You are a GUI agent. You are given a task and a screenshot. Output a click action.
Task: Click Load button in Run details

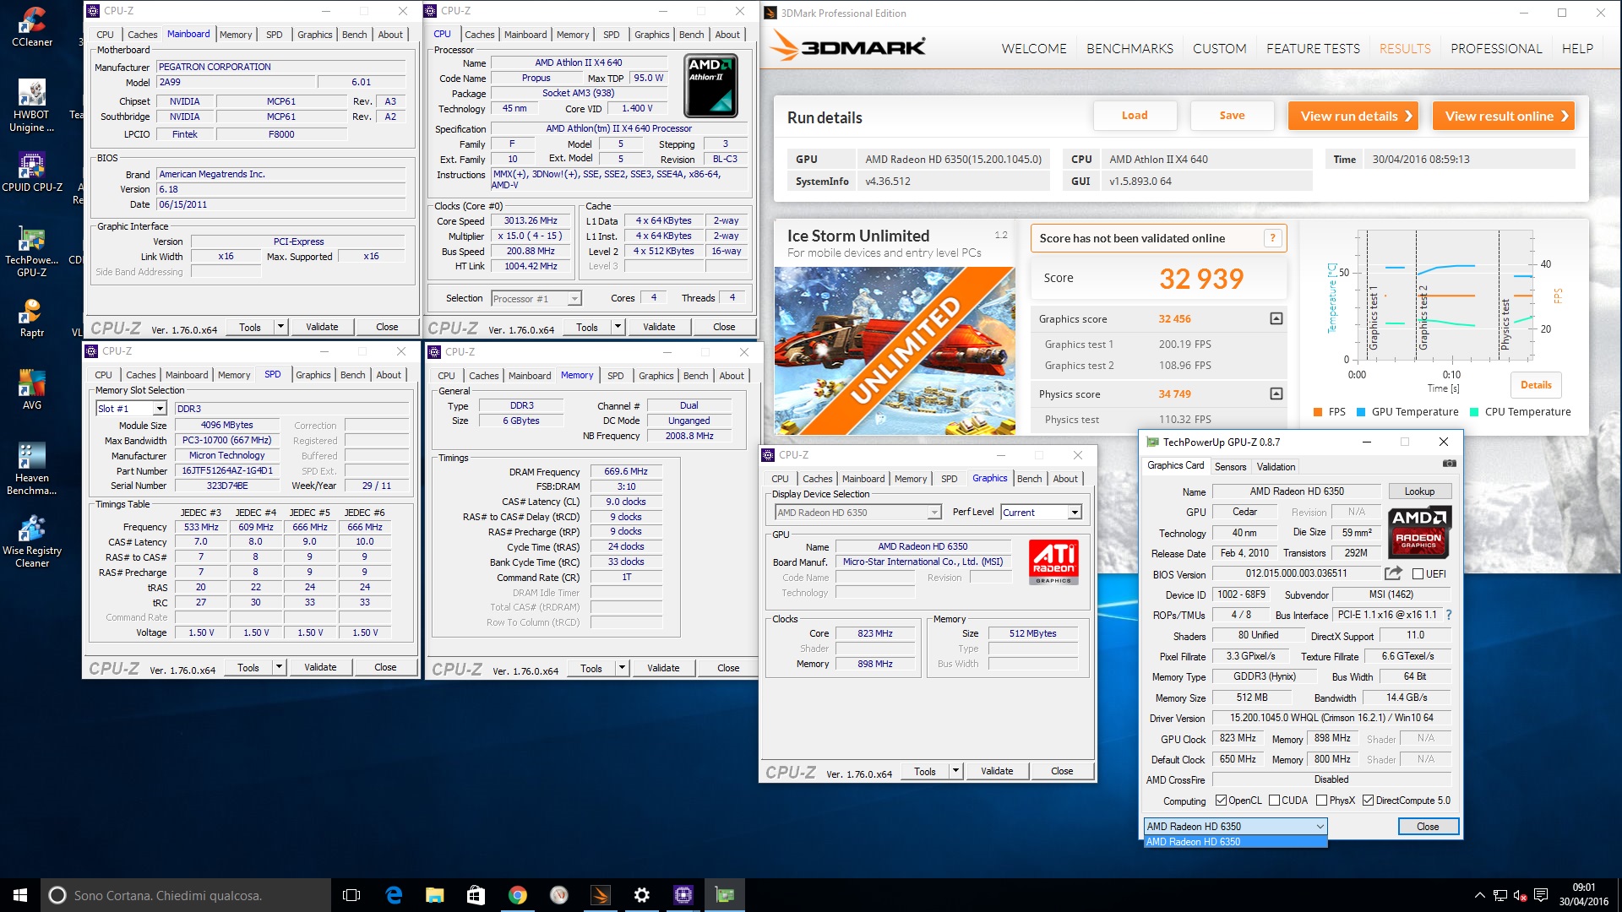[x=1135, y=116]
